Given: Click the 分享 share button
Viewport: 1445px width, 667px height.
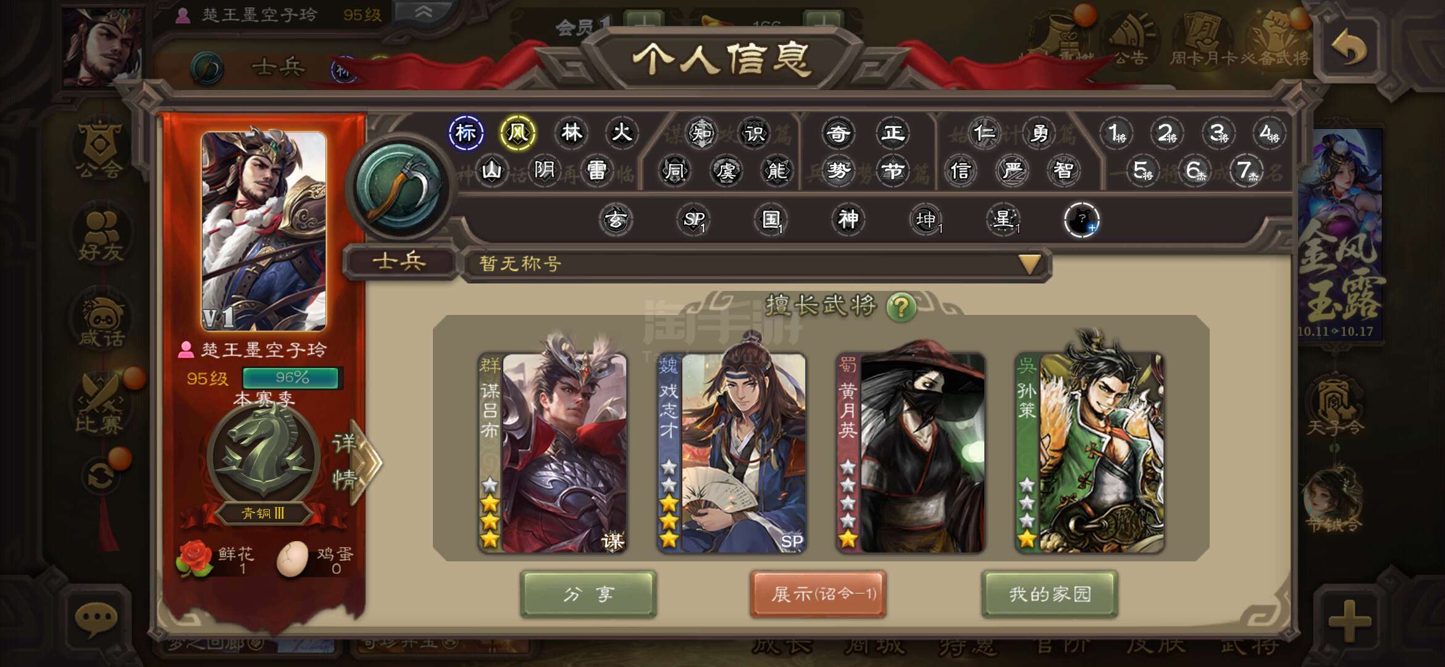Looking at the screenshot, I should 588,594.
